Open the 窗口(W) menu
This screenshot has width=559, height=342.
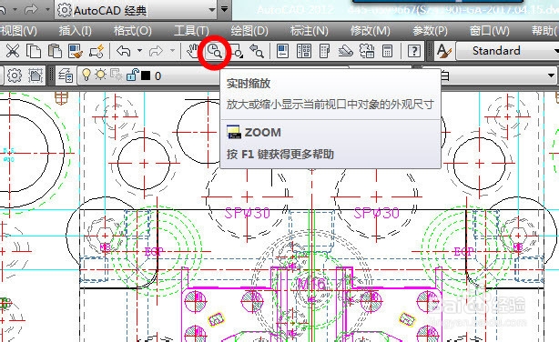(x=489, y=31)
